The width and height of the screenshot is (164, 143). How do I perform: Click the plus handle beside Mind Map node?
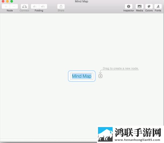coord(100,76)
